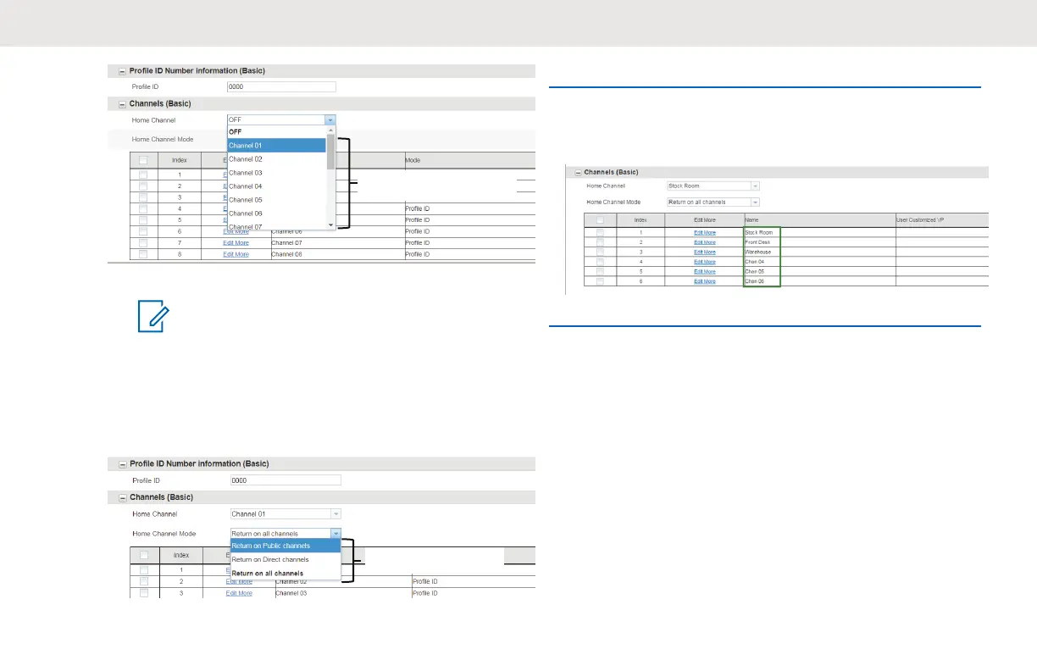The height and width of the screenshot is (671, 1037).
Task: Tick the checkbox in the Channel 02 row
Action: coord(144,582)
